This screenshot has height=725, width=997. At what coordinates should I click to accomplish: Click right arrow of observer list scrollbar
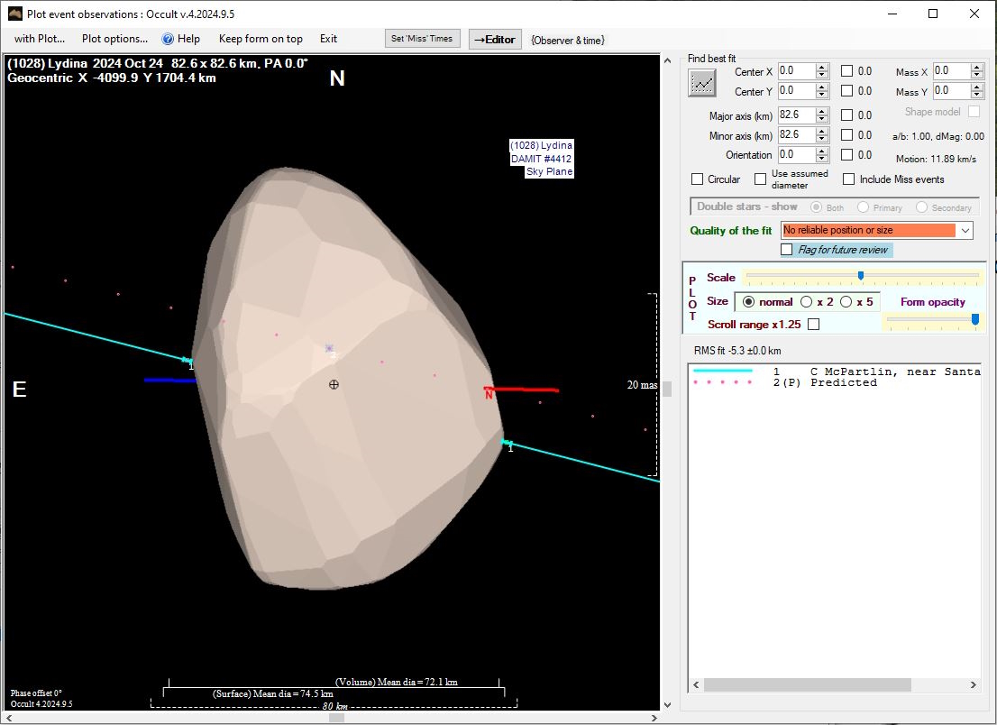point(974,685)
